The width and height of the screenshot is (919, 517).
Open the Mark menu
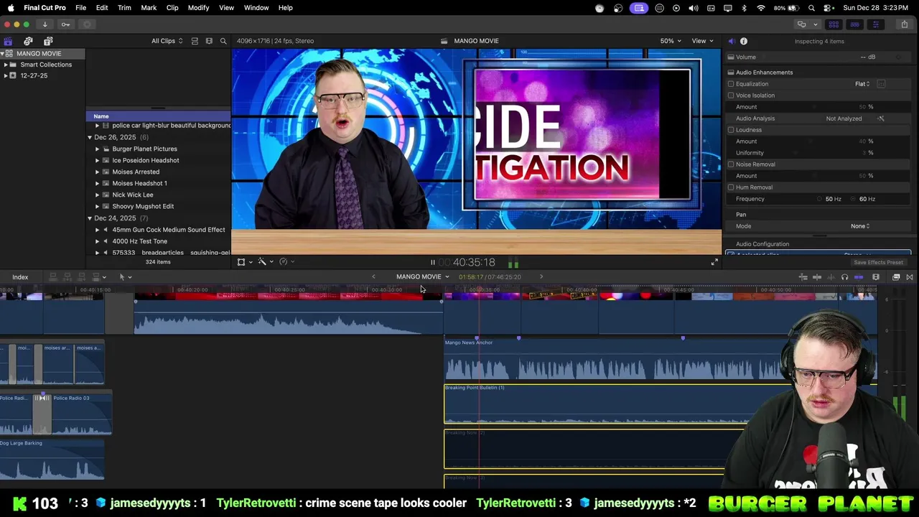pos(149,8)
